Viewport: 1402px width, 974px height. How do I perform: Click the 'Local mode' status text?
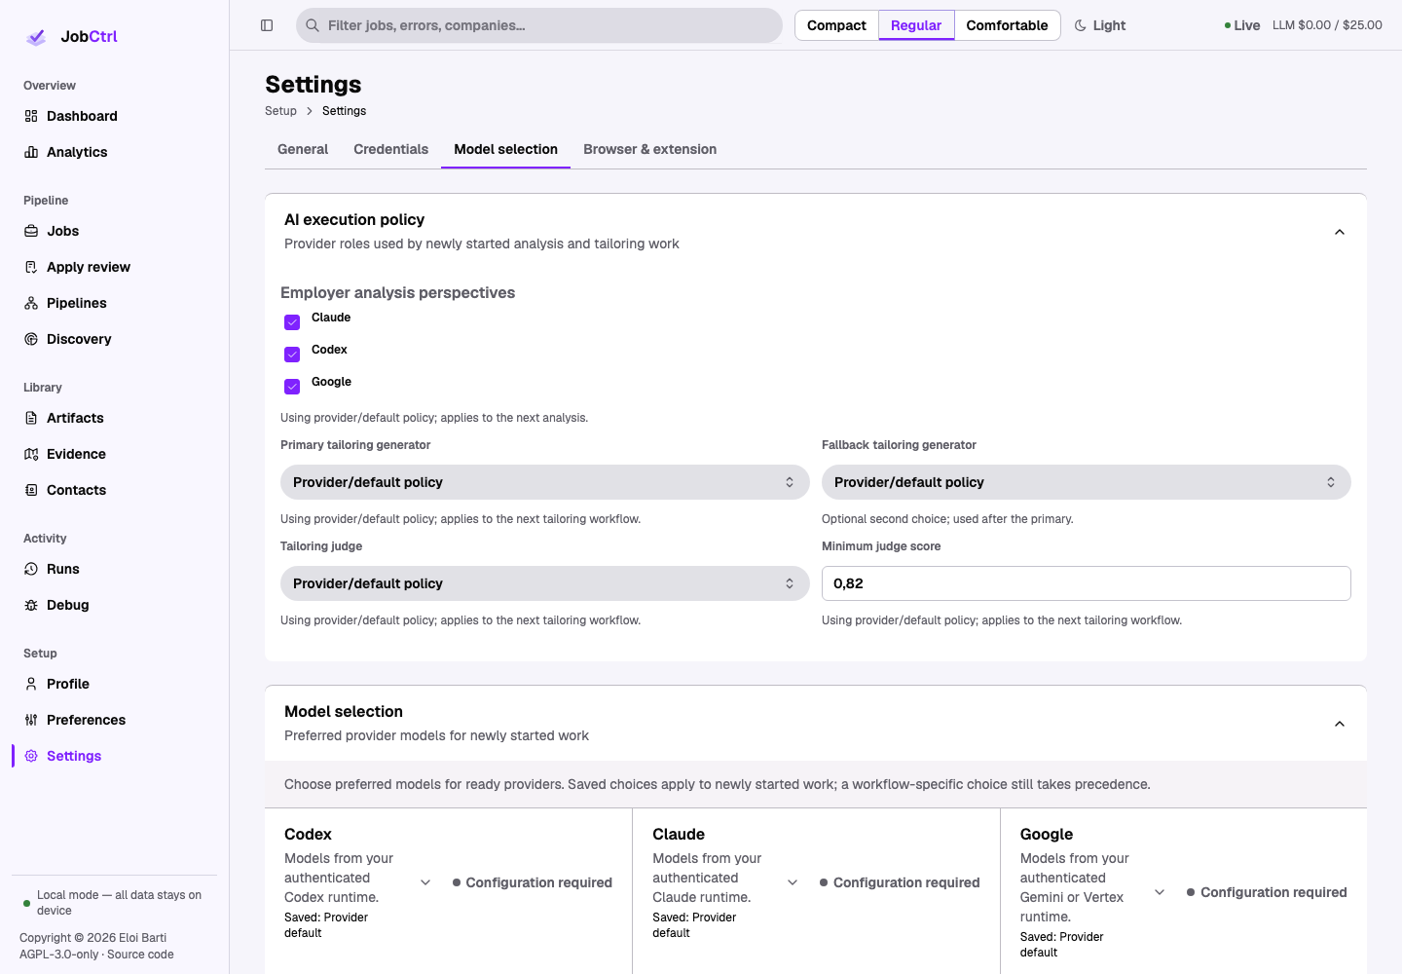119,903
